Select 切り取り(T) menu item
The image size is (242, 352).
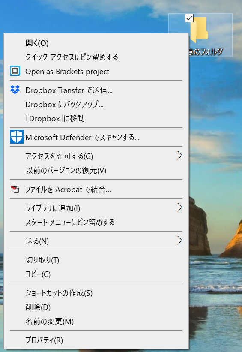point(96,260)
